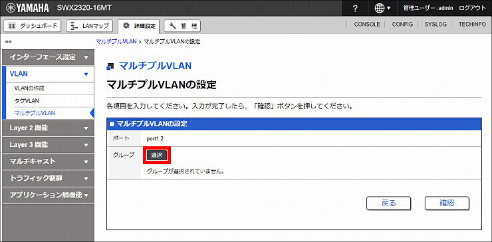The image size is (492, 242).
Task: Click the 確認 button
Action: (447, 203)
